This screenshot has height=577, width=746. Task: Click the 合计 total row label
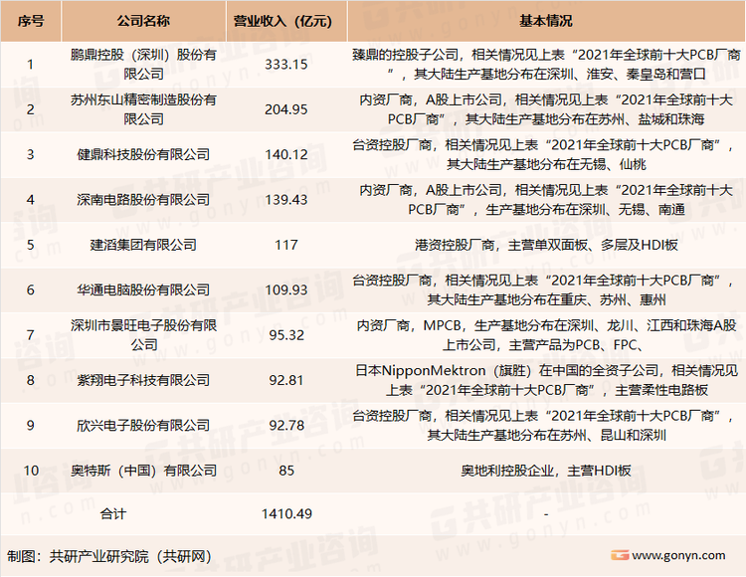point(113,513)
